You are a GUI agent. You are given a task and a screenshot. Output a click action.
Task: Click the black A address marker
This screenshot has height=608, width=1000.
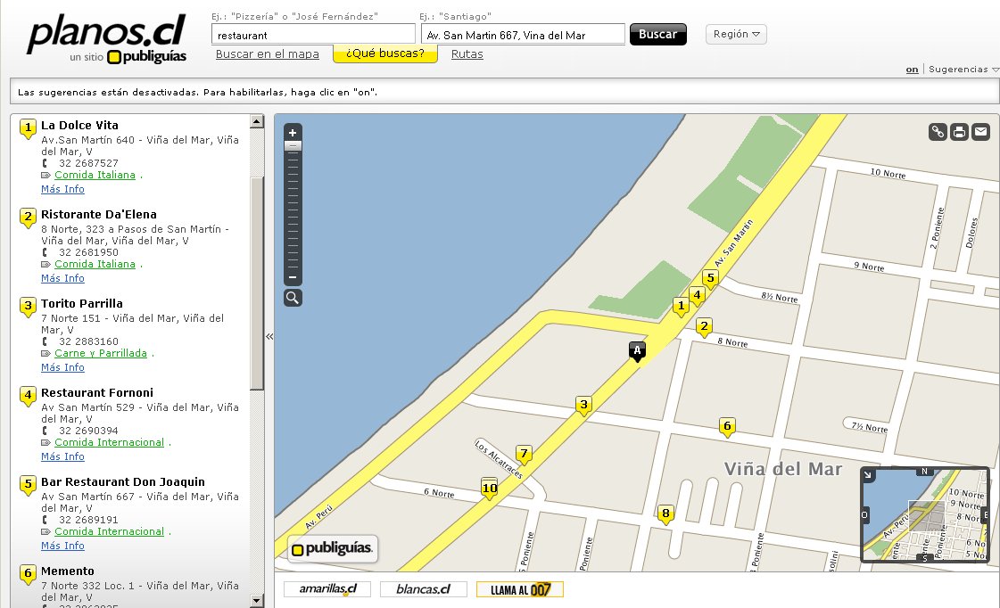(x=637, y=351)
